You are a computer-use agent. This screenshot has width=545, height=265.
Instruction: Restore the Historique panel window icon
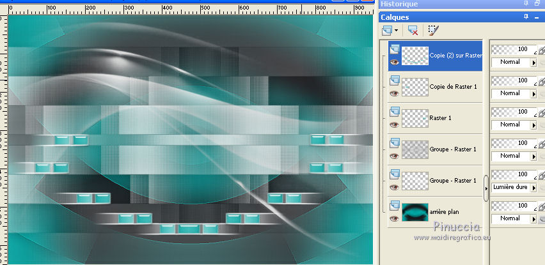pos(537,3)
